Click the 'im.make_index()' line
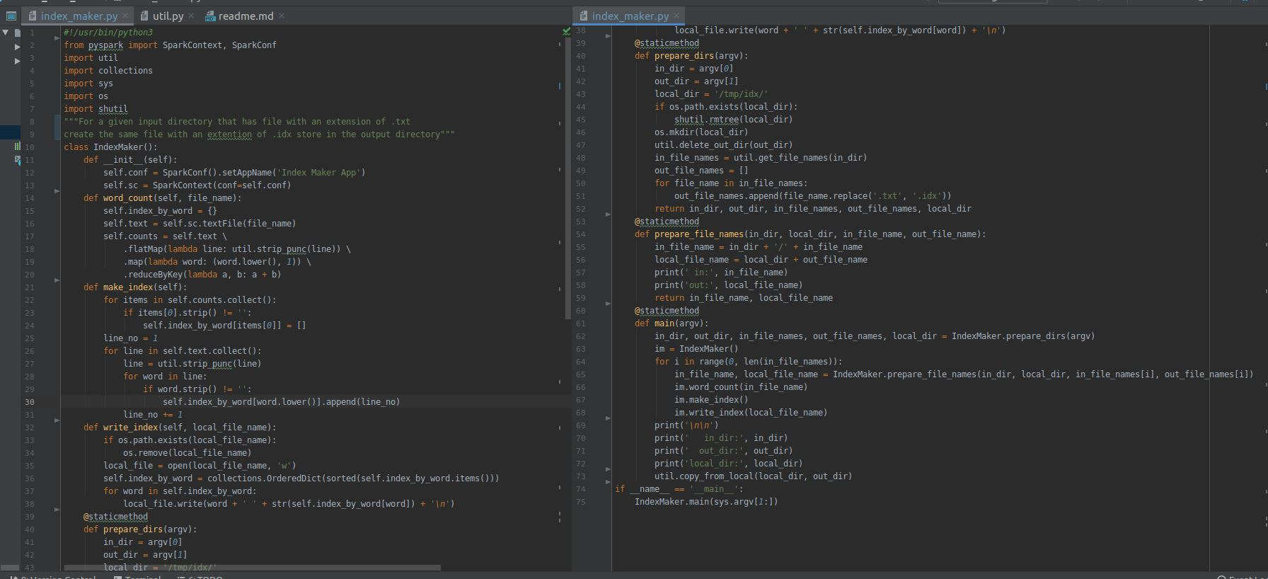This screenshot has width=1268, height=579. [x=711, y=400]
